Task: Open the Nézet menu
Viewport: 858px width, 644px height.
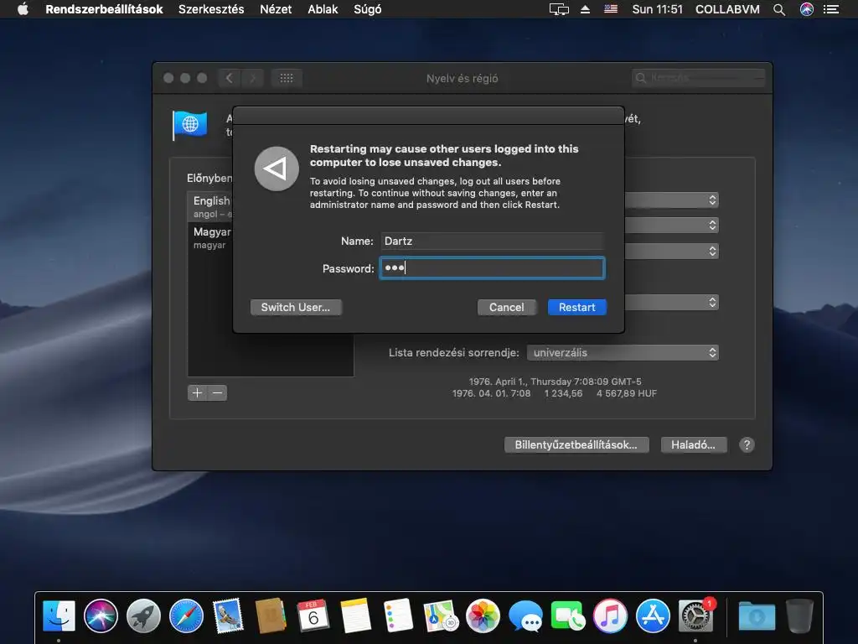Action: coord(276,9)
